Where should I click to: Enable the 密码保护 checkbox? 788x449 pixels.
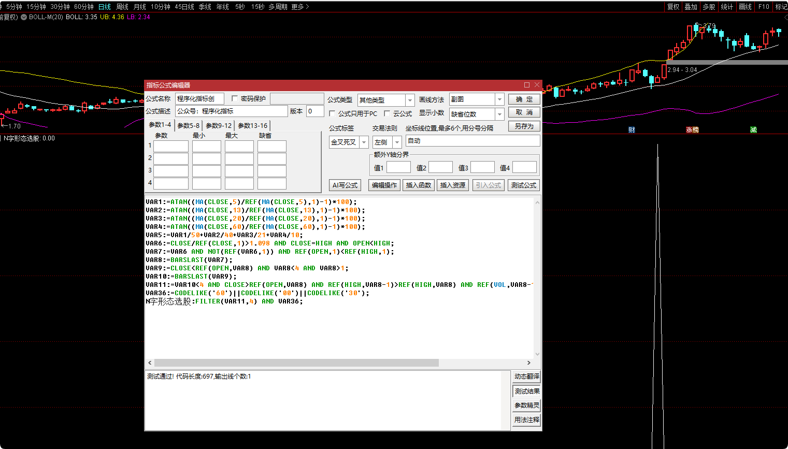pyautogui.click(x=235, y=98)
